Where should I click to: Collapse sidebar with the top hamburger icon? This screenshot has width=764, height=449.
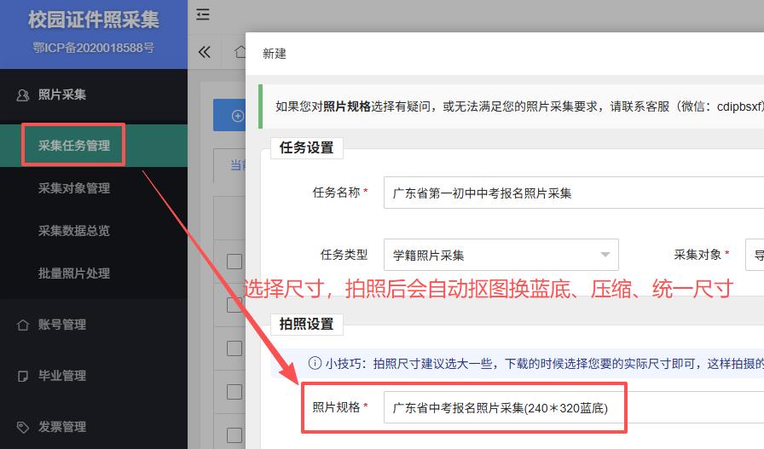(202, 14)
